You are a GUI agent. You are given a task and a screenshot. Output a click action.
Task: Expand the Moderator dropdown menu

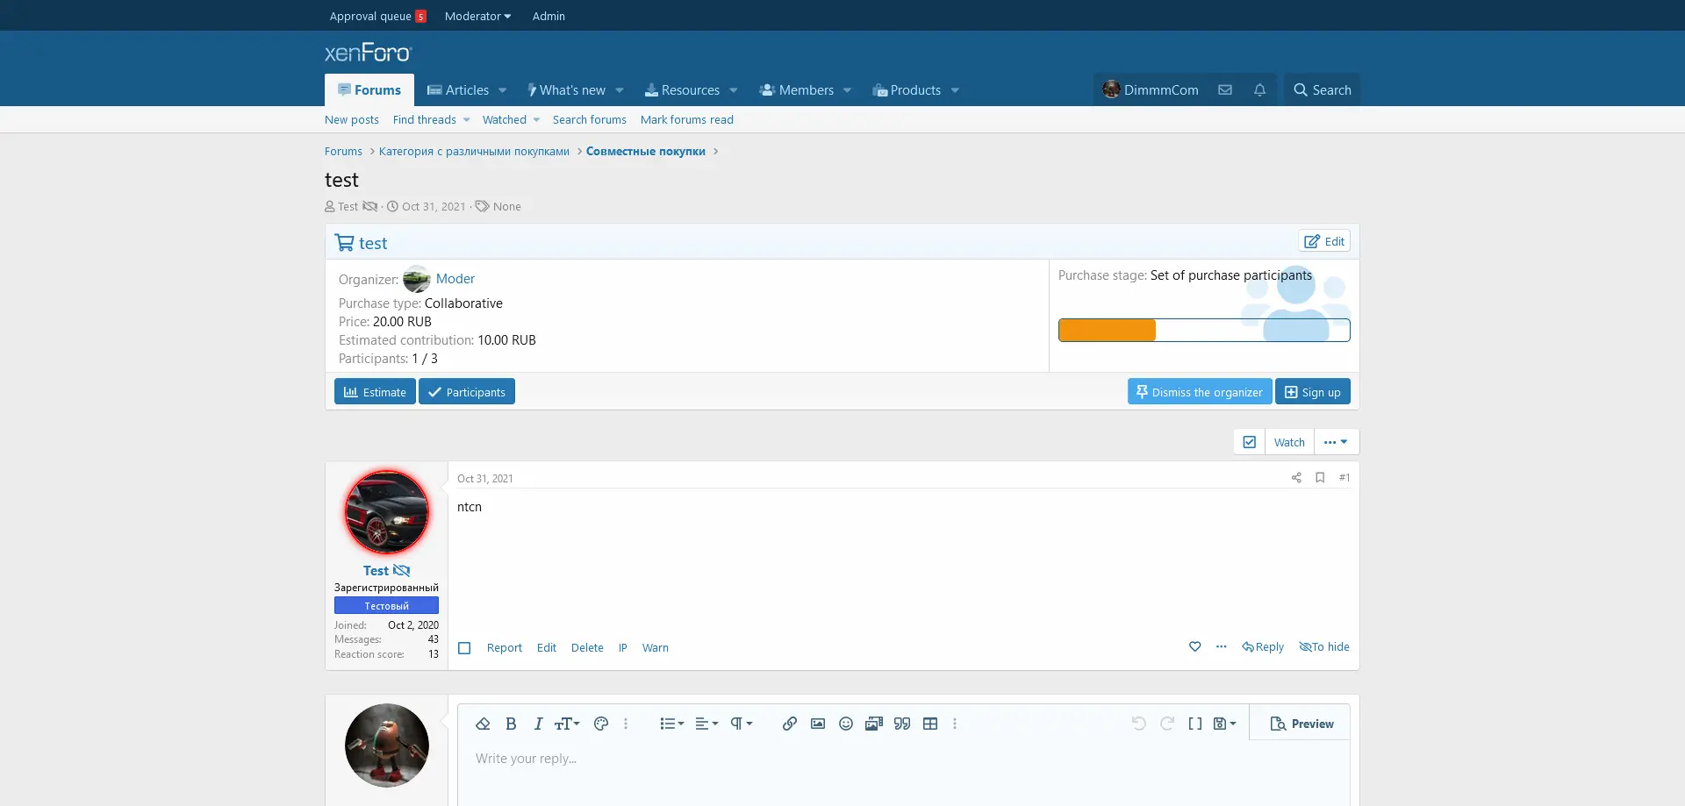click(477, 16)
